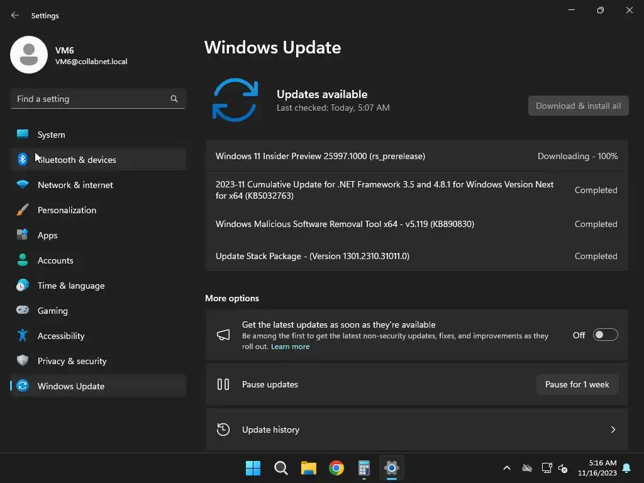Viewport: 644px width, 483px height.
Task: Click Pause for 1 week button
Action: click(x=577, y=384)
